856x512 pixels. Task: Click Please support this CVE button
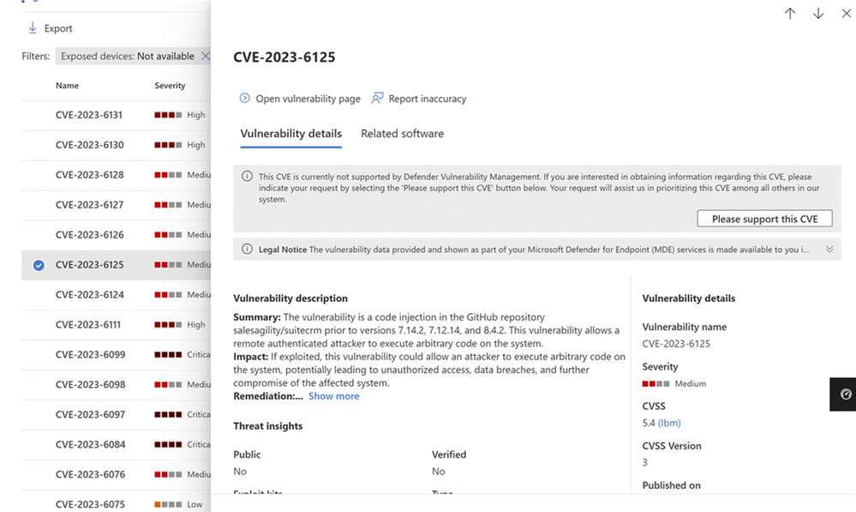click(x=764, y=219)
